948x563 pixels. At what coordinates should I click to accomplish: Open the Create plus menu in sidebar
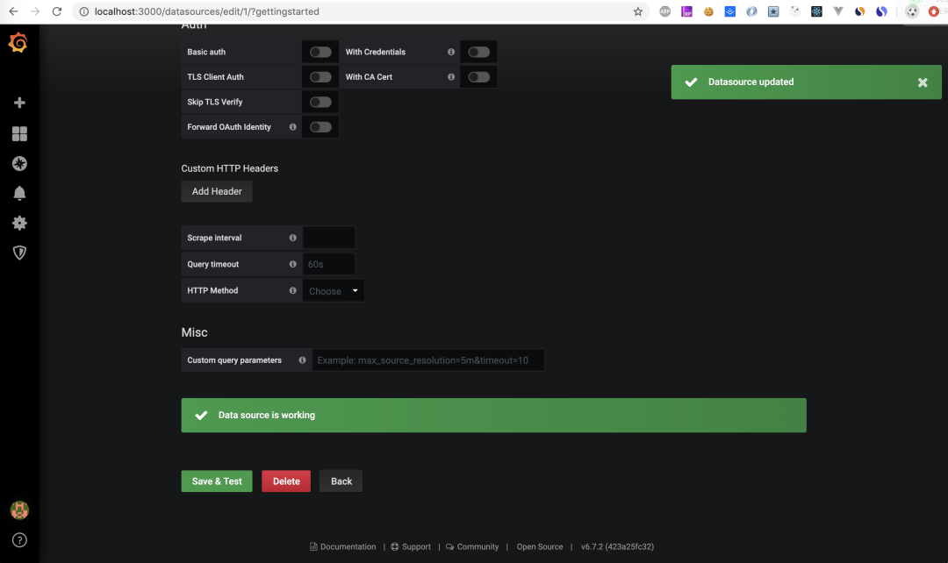19,103
